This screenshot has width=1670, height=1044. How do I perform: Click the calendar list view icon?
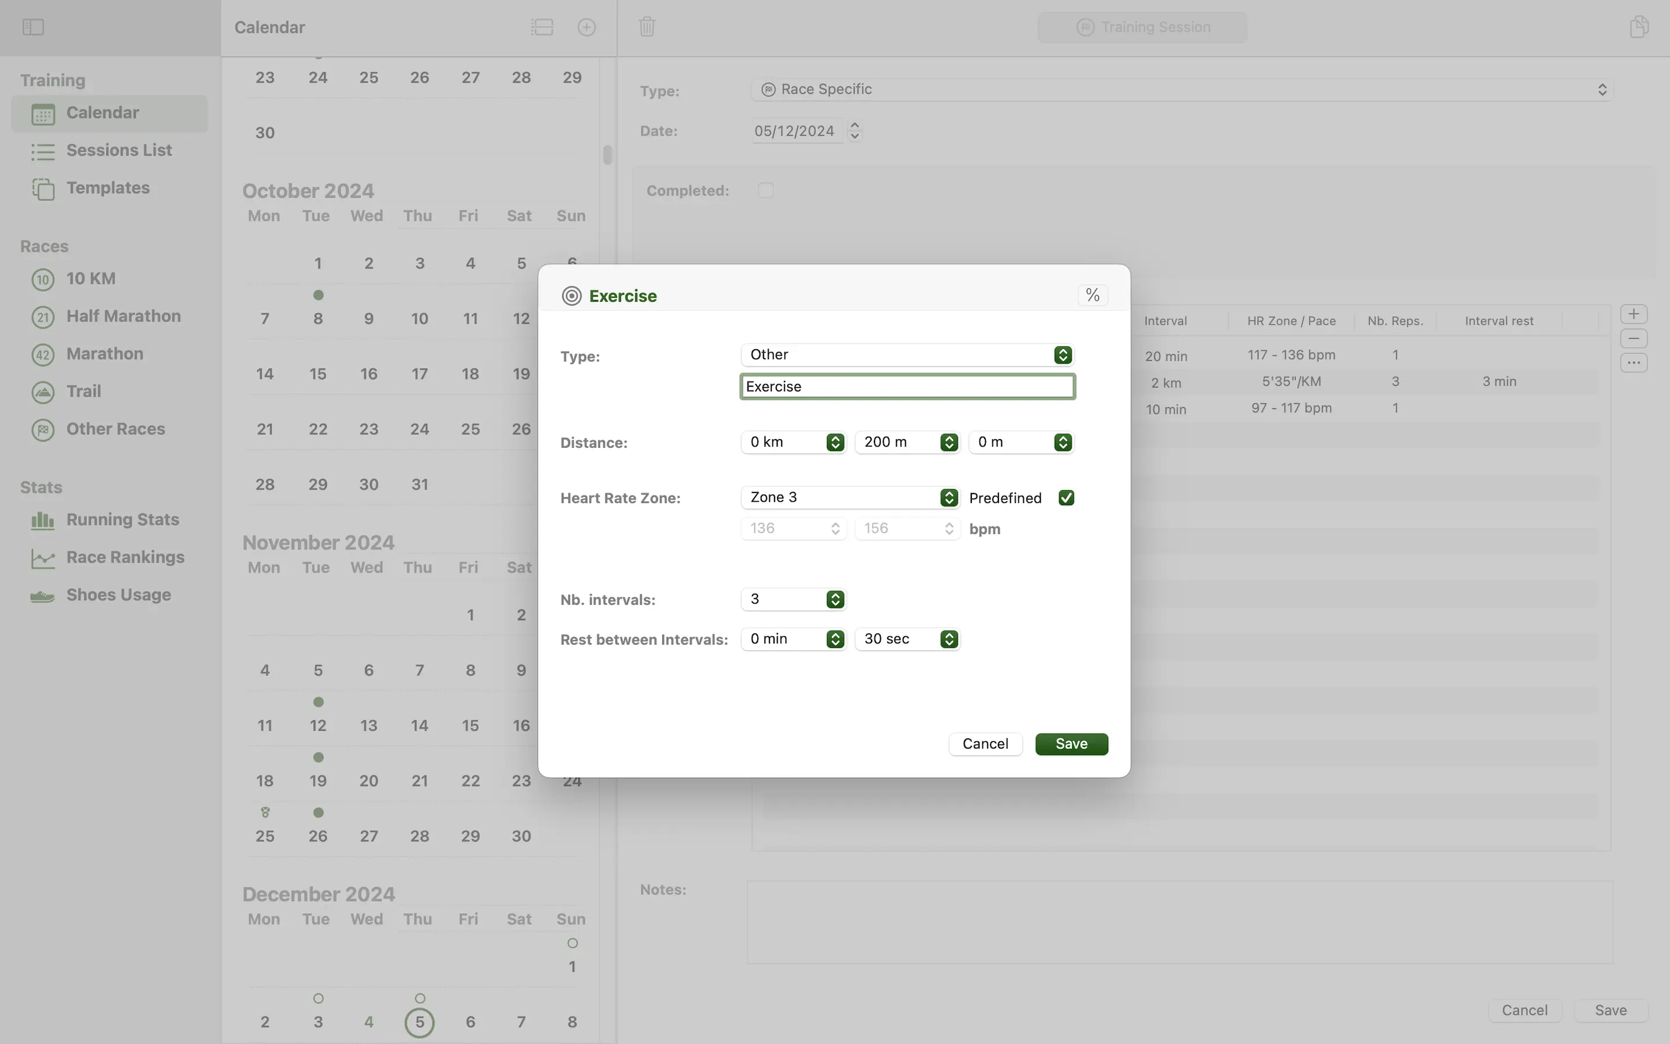pos(542,27)
